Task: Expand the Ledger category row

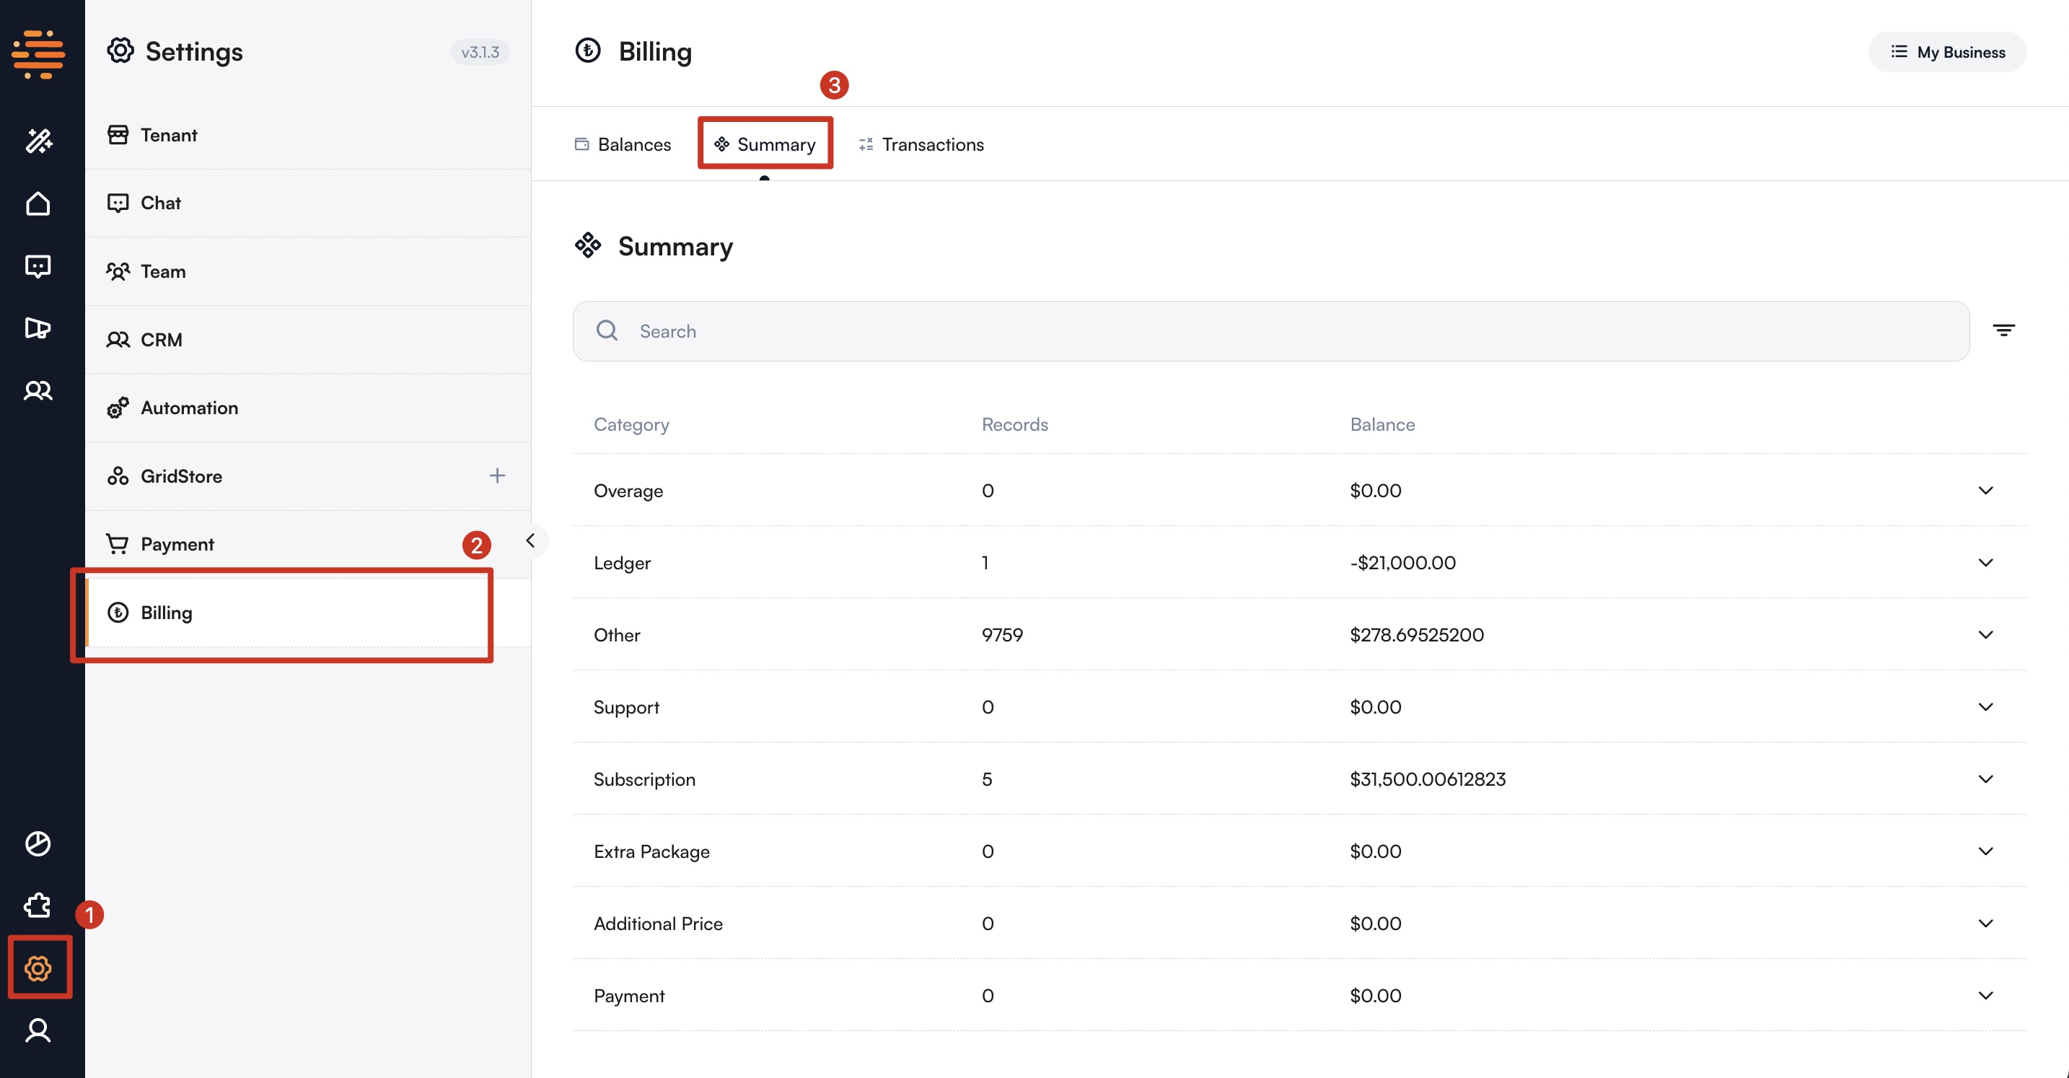Action: (1985, 562)
